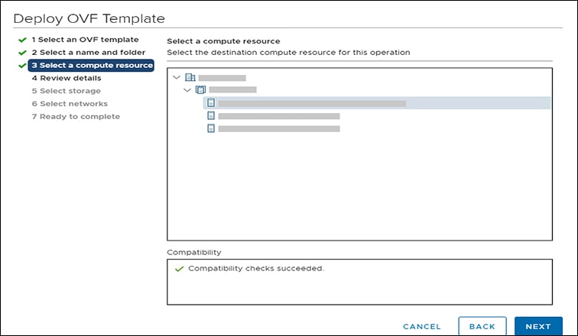The width and height of the screenshot is (578, 336).
Task: Click the second host's redacted name
Action: 279,116
